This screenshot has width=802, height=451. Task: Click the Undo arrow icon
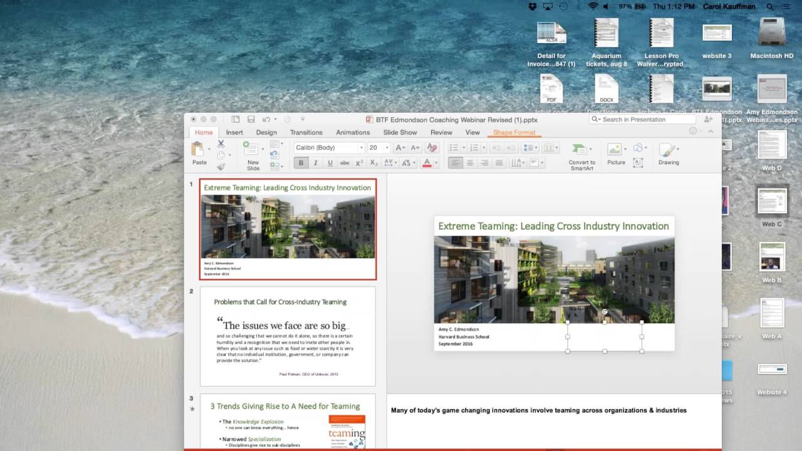tap(266, 119)
